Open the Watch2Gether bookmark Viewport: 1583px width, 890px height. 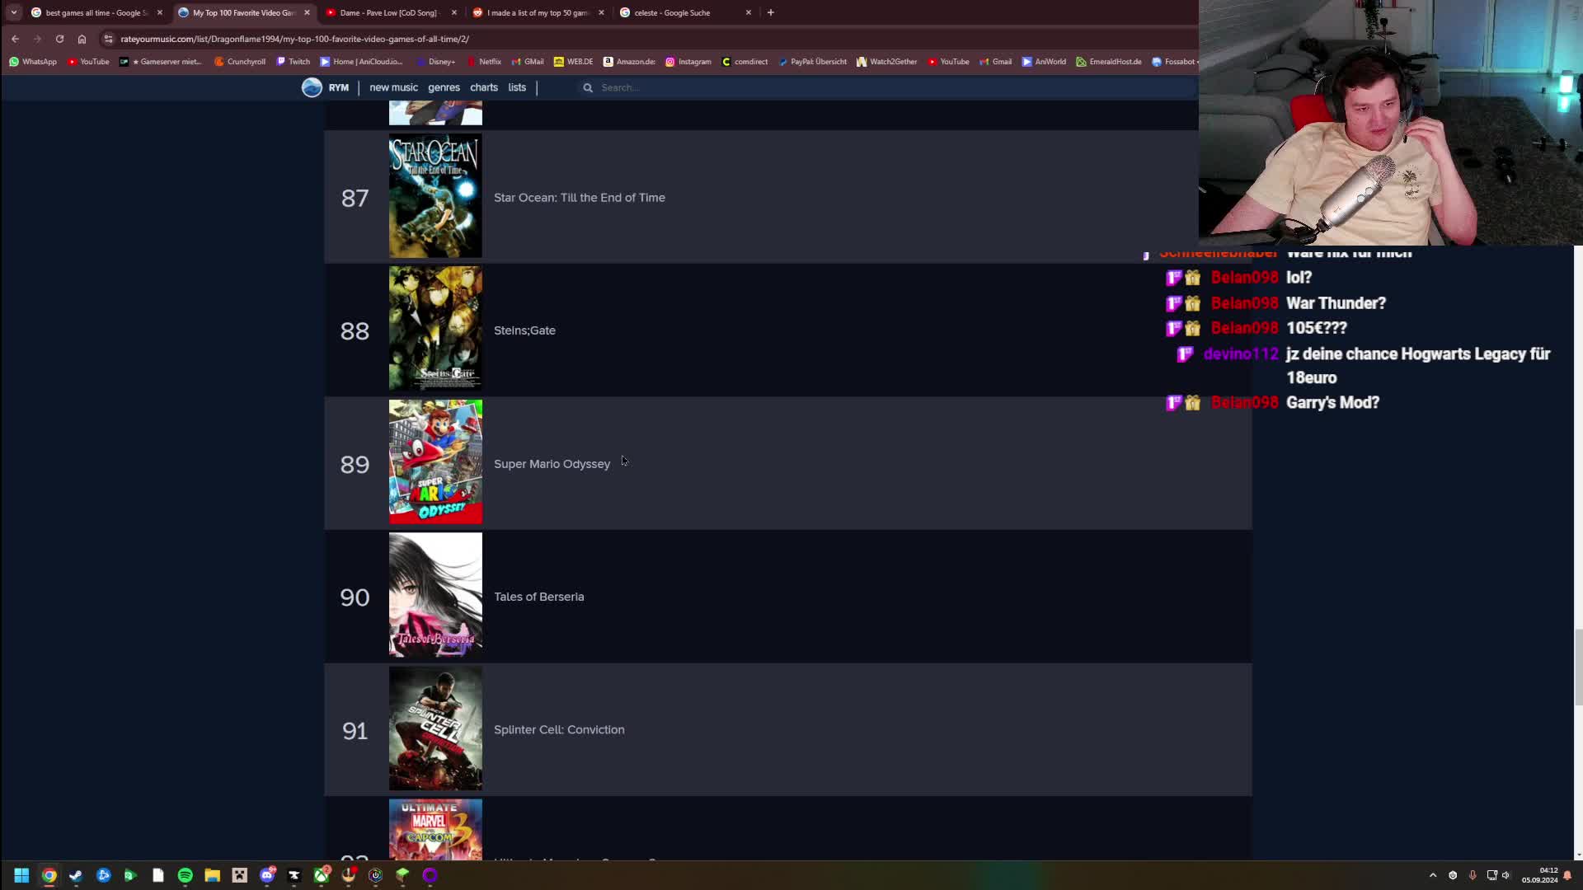[887, 62]
